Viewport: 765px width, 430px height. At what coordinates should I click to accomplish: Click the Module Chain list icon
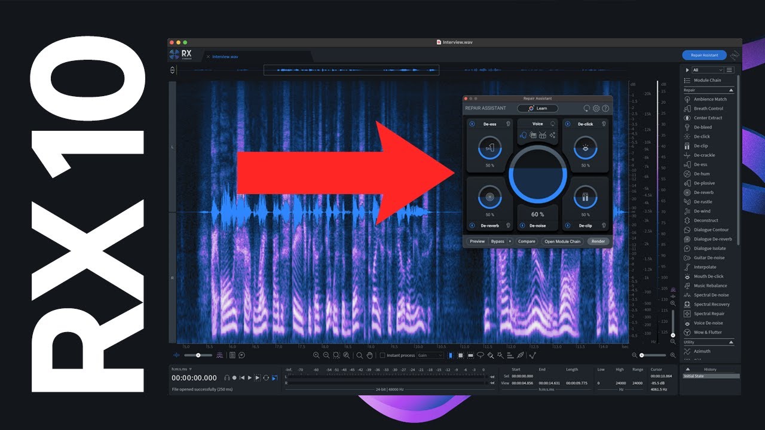(687, 80)
